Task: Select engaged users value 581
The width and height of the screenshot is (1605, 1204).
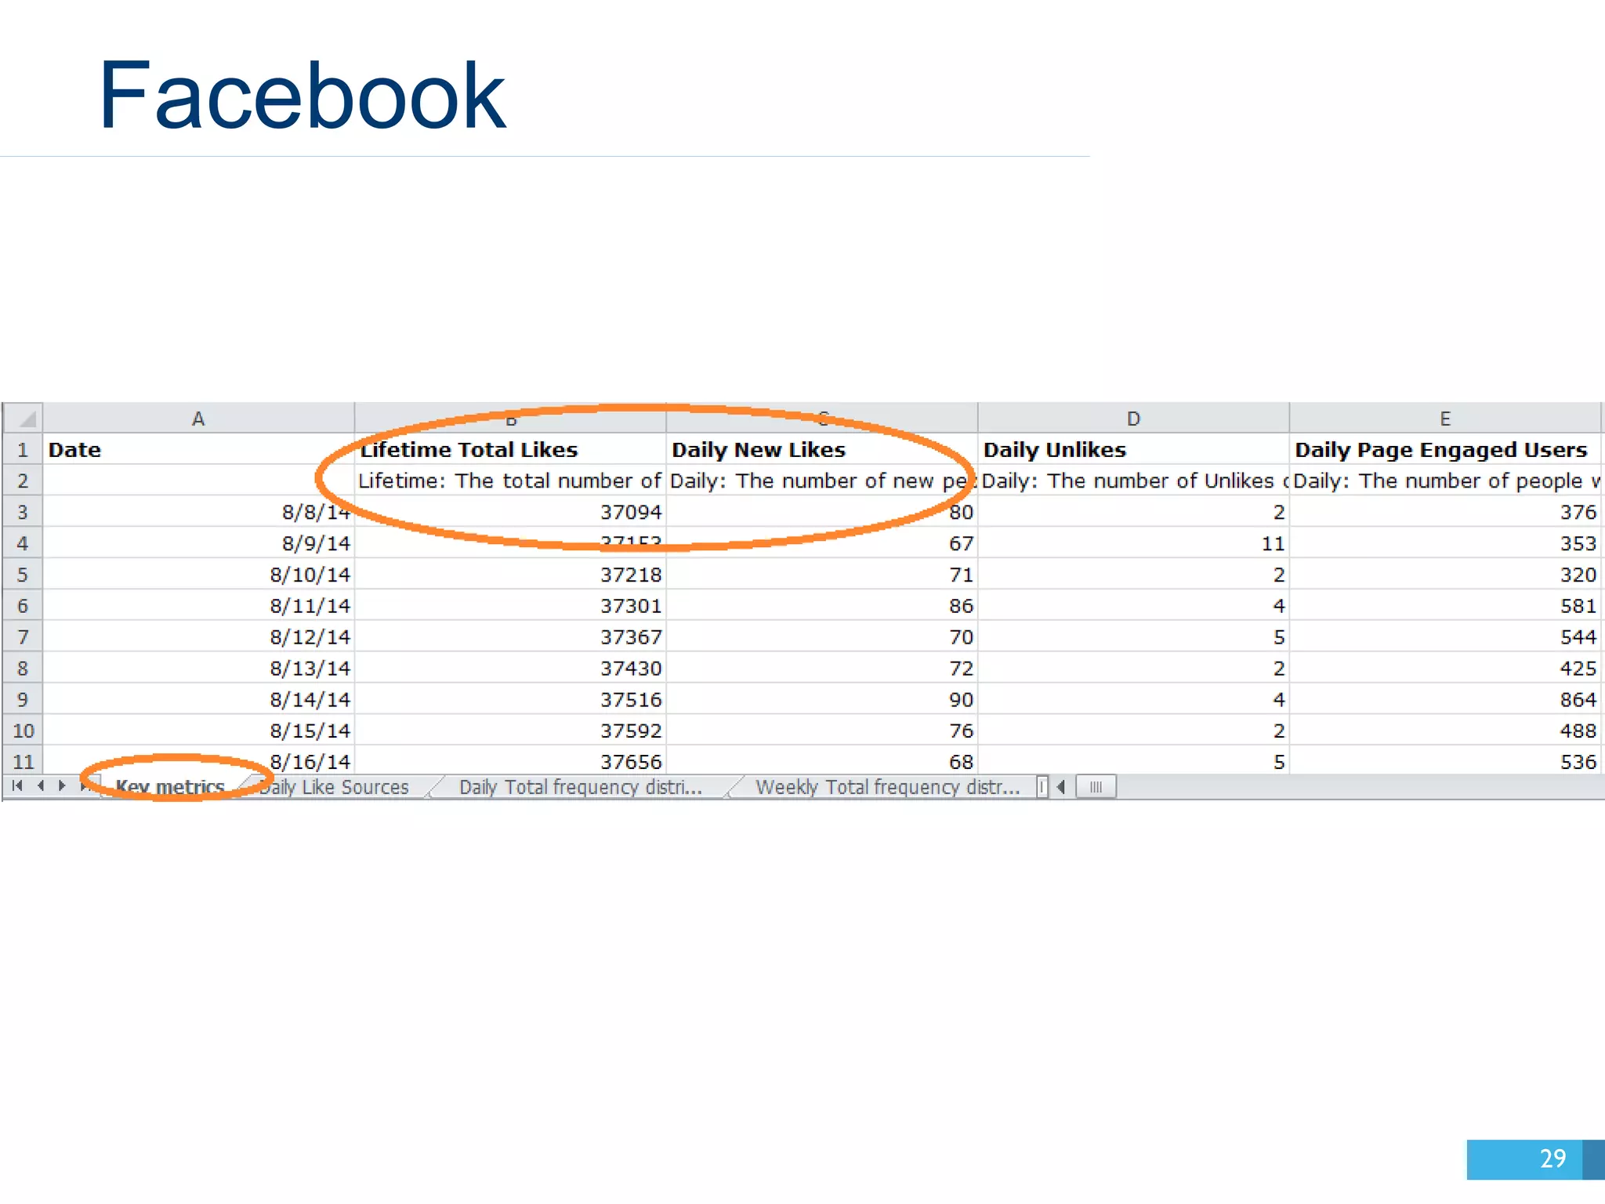Action: click(x=1445, y=605)
